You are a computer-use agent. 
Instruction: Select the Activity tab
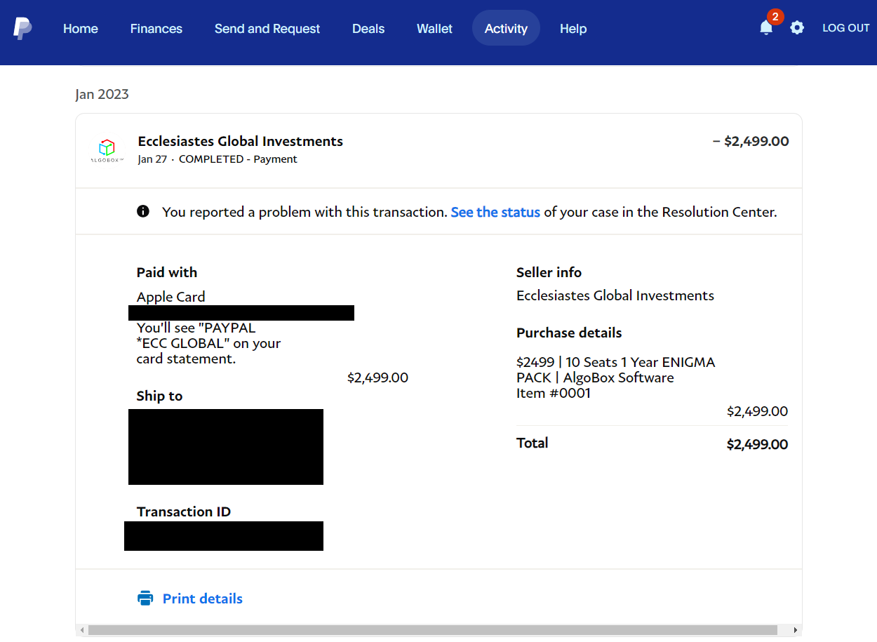tap(506, 28)
